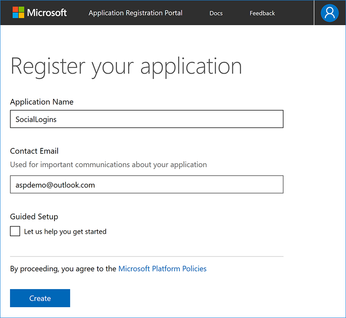Click the Contact Email input field
The image size is (346, 318).
(147, 184)
